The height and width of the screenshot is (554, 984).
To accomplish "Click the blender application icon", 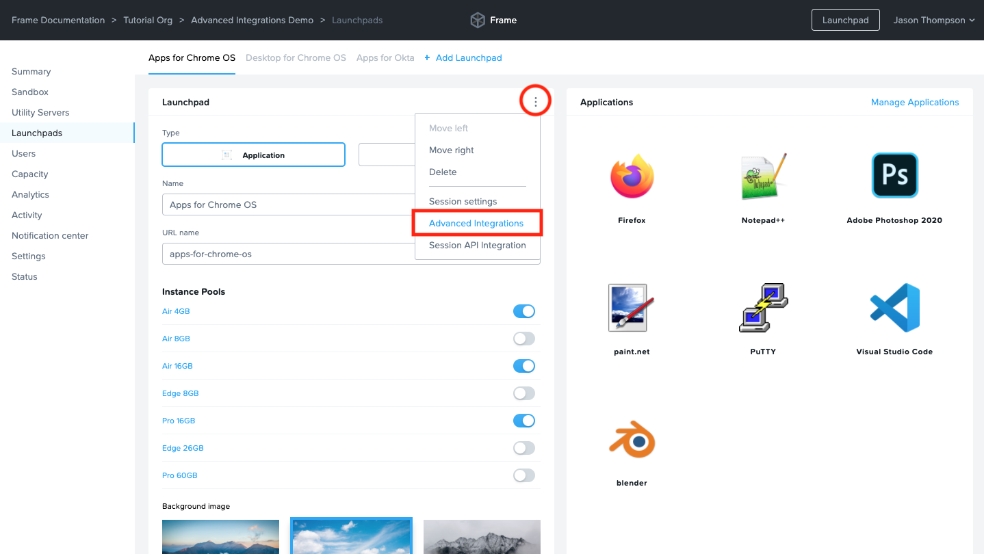I will pyautogui.click(x=632, y=439).
